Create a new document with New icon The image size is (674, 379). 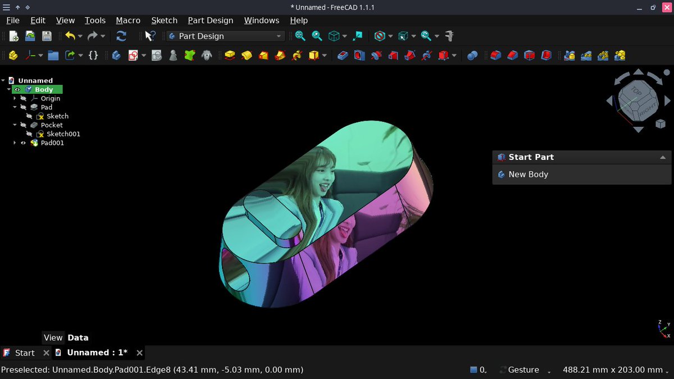click(13, 36)
